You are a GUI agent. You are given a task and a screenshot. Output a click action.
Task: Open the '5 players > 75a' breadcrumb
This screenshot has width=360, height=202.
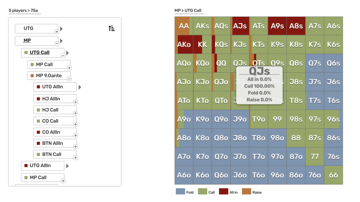click(x=23, y=11)
